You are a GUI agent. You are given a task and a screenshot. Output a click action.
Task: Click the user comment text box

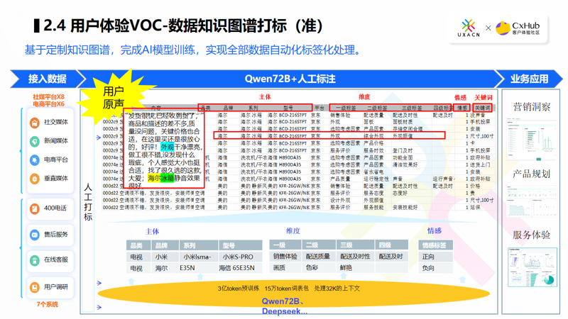tap(164, 148)
